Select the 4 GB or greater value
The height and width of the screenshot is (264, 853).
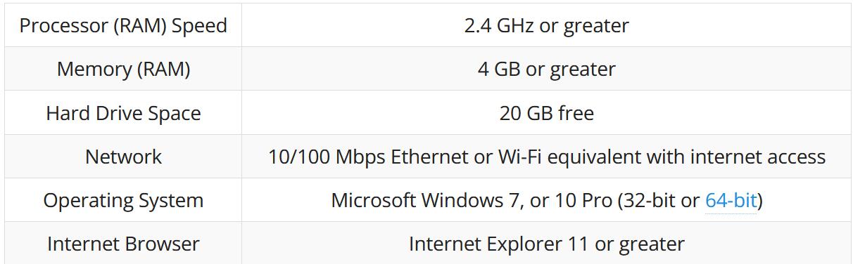[x=546, y=69]
